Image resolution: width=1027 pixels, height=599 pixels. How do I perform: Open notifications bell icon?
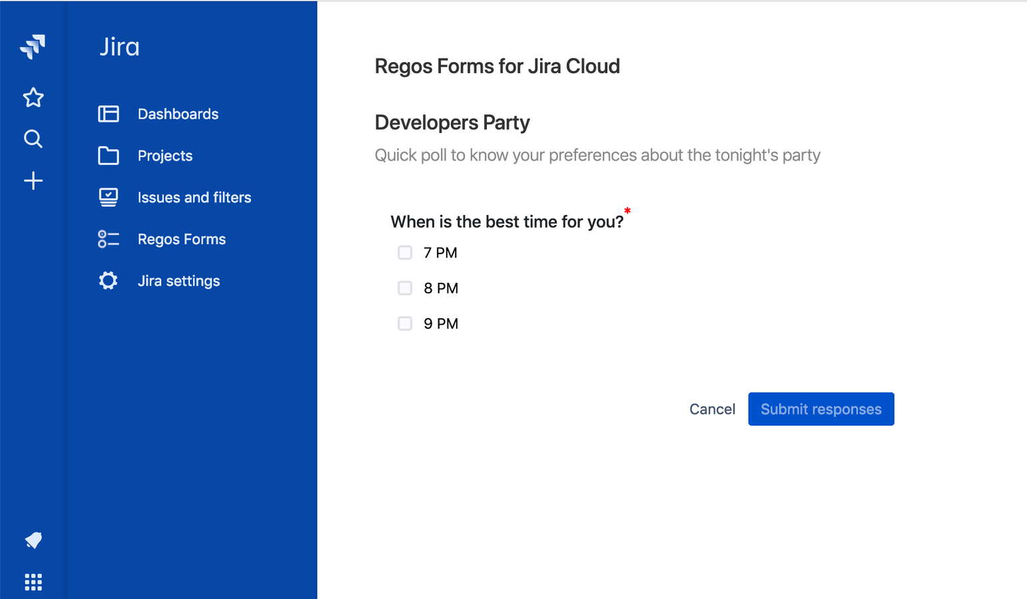pos(33,540)
